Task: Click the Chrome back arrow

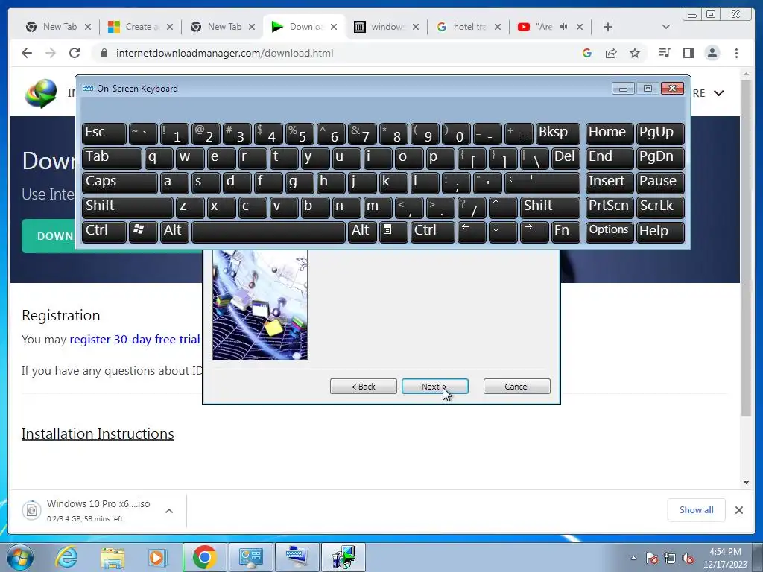Action: pos(27,53)
